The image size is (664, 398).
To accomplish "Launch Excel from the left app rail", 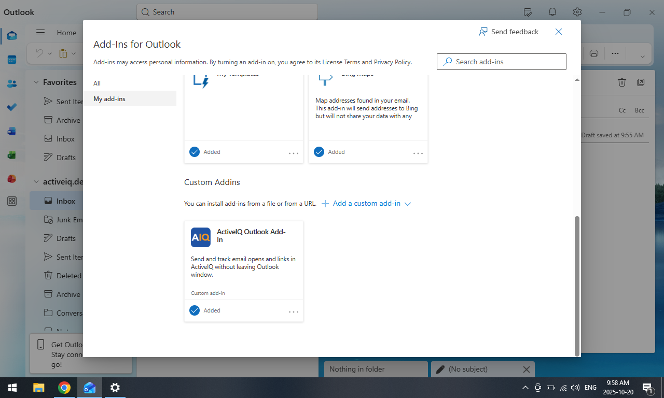I will coord(12,155).
